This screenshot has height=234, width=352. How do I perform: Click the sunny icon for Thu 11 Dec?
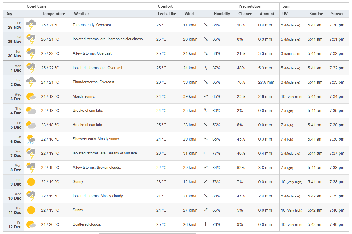click(x=31, y=210)
